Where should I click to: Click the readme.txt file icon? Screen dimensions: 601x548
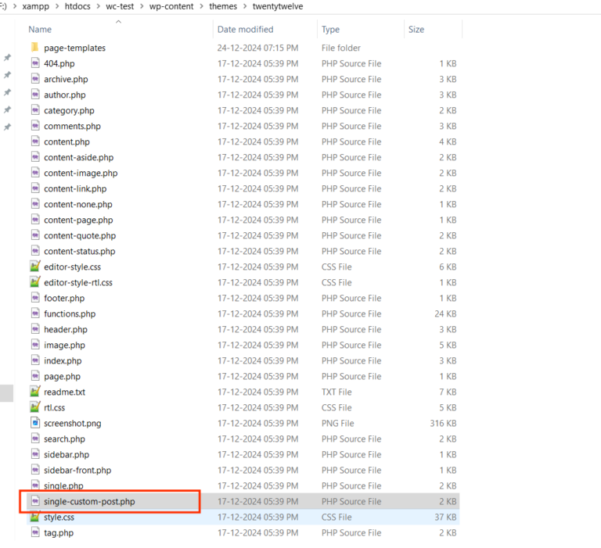34,392
